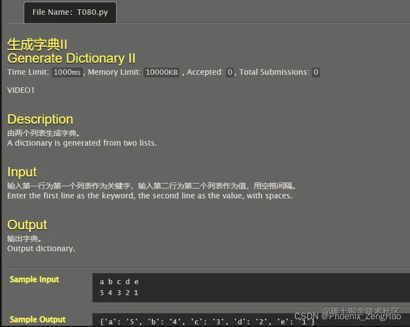The image size is (410, 327).
Task: Click sample input line 'a b c d e'
Action: (x=119, y=282)
